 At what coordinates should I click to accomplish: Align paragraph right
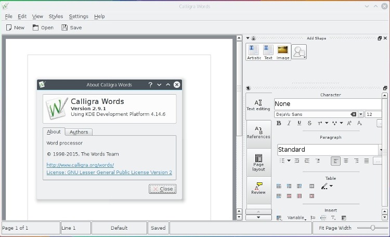[x=356, y=161]
